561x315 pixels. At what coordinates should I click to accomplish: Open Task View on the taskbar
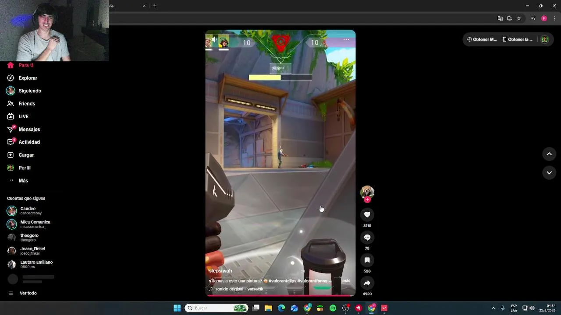click(256, 308)
